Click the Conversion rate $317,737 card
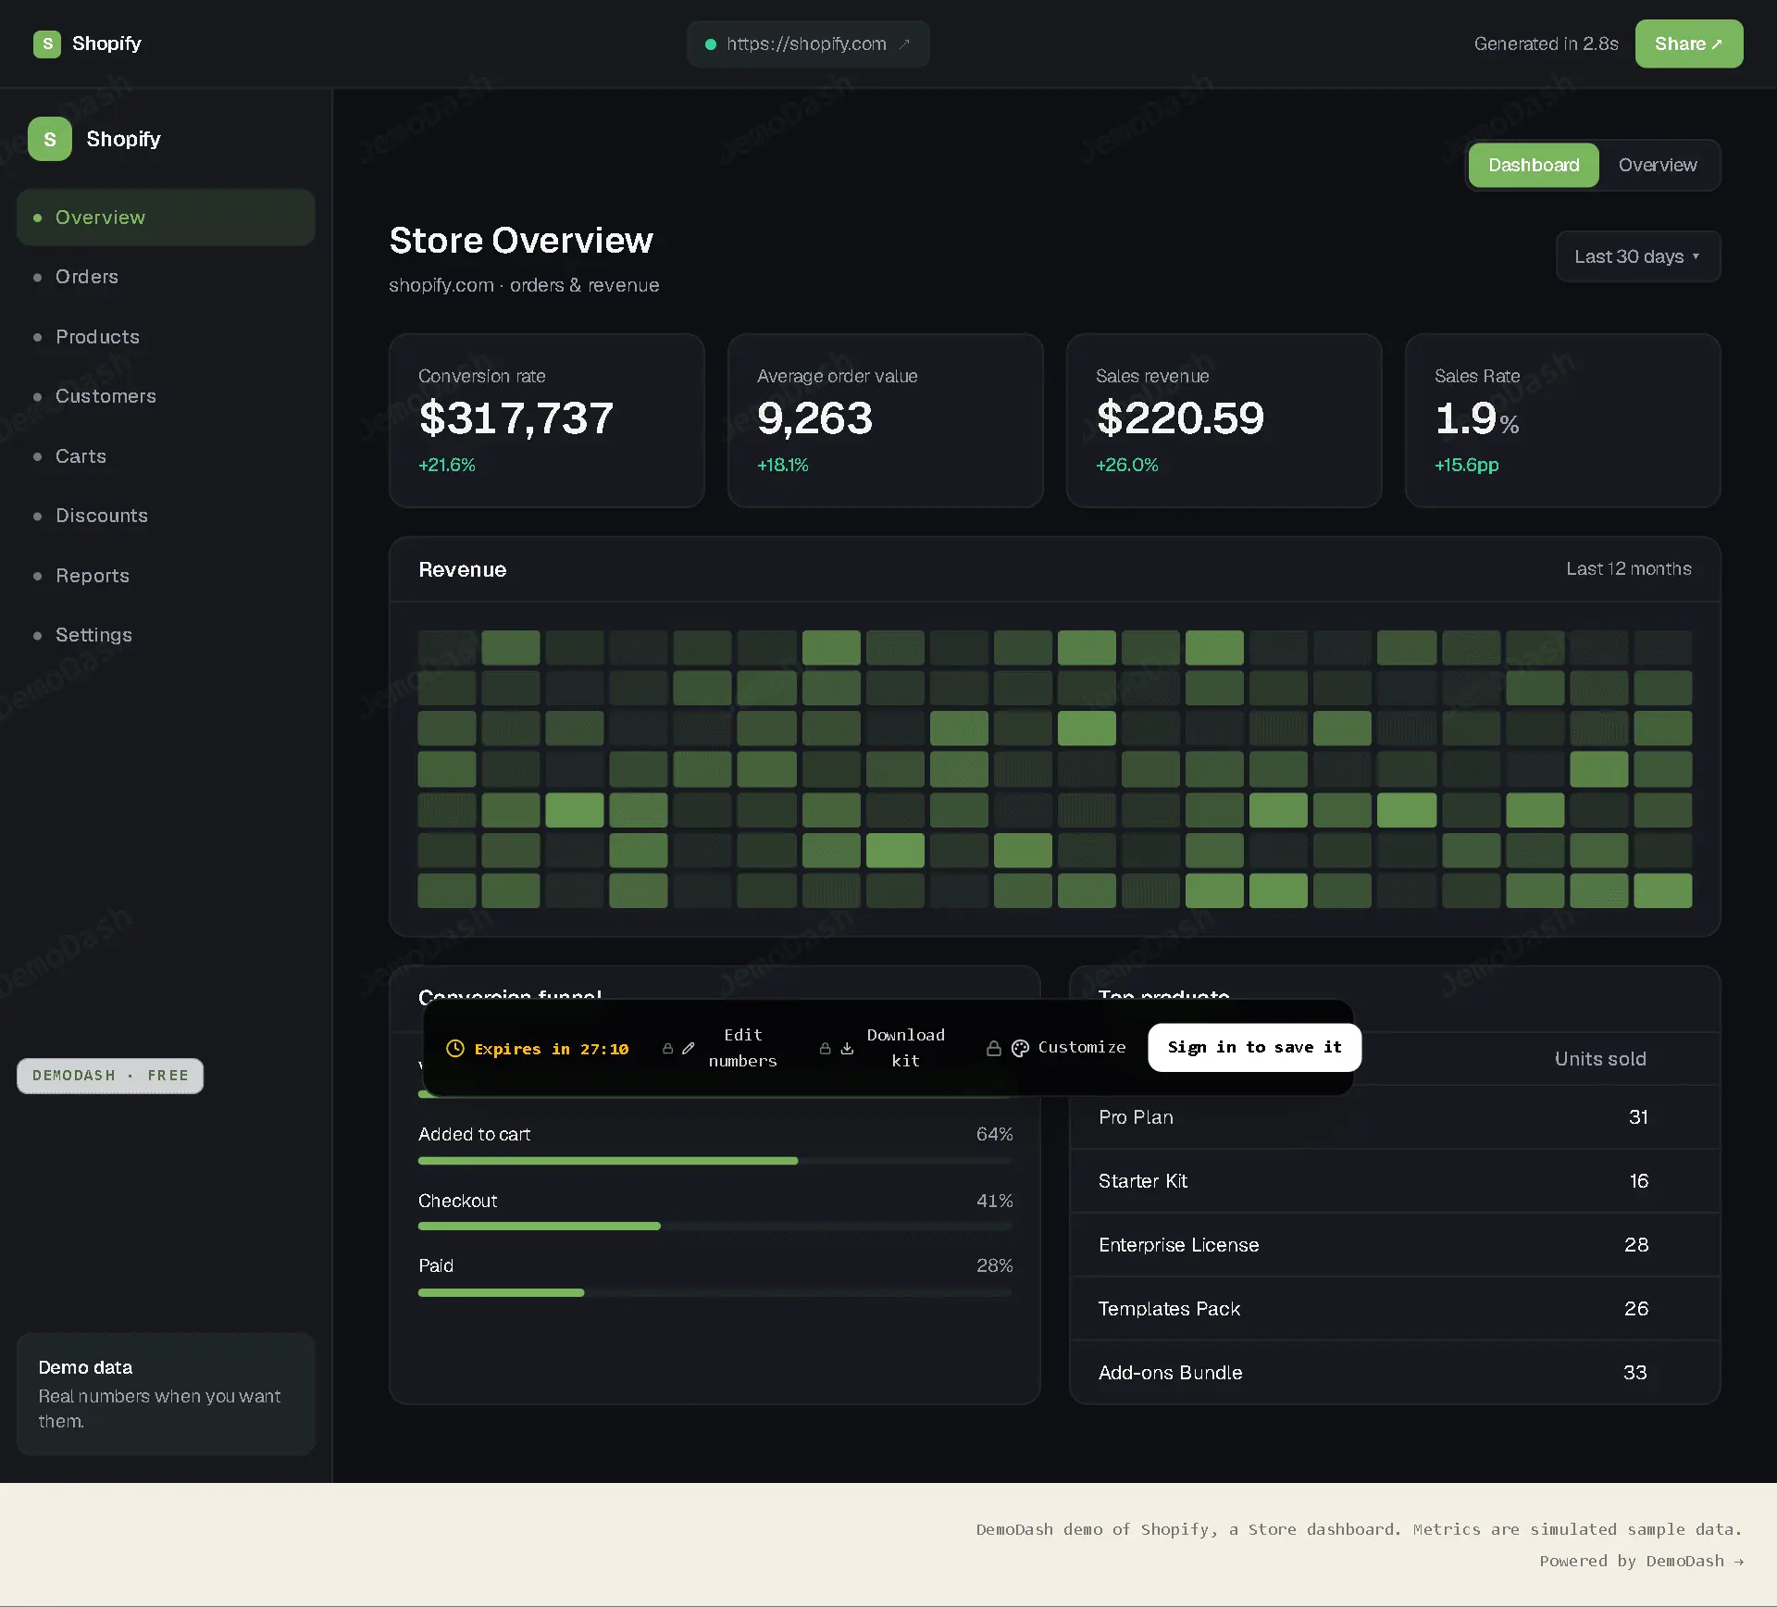 [x=547, y=420]
